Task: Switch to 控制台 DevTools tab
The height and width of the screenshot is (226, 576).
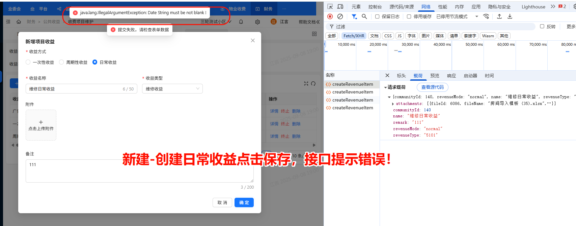Action: [x=375, y=7]
